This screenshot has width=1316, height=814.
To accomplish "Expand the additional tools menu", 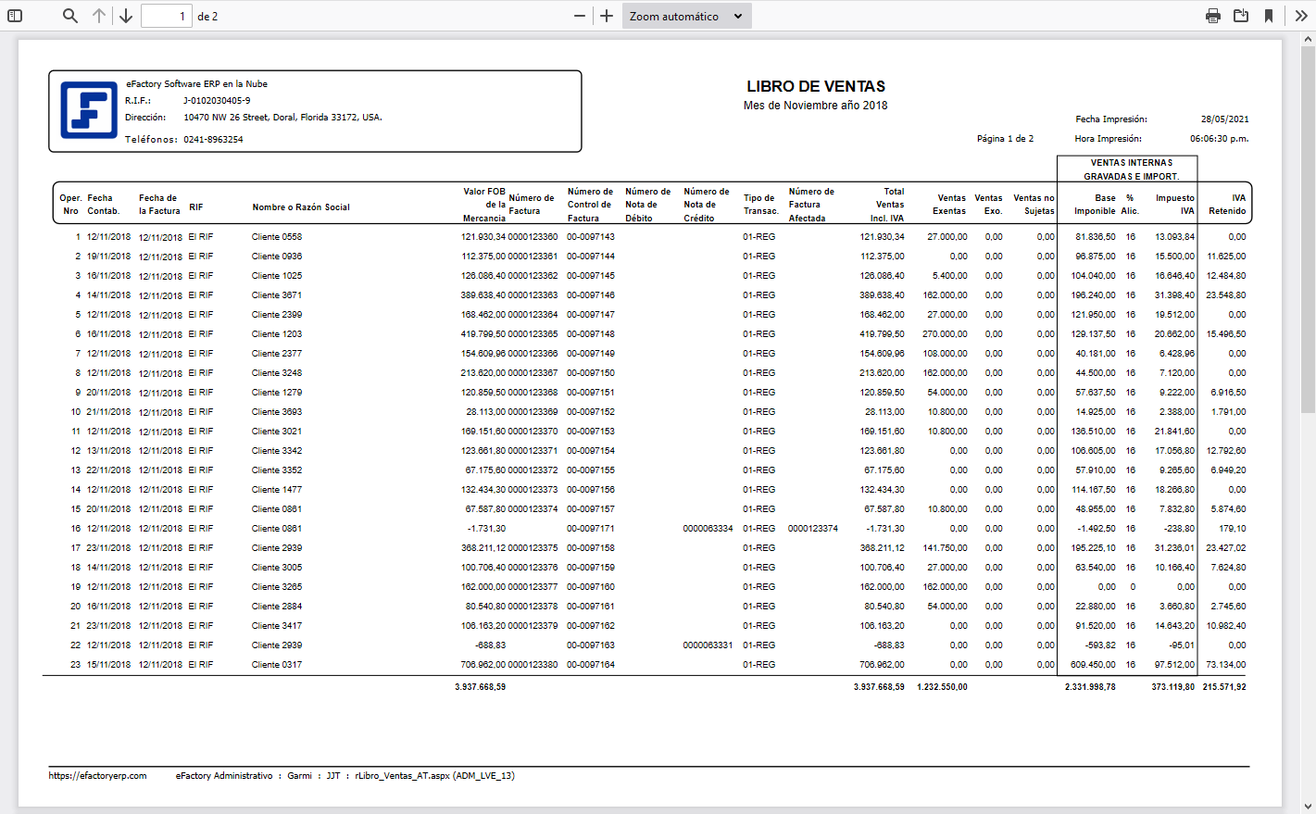I will click(1300, 16).
